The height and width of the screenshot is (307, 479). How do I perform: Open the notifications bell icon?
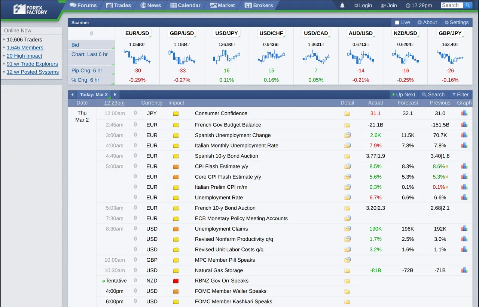(x=342, y=5)
